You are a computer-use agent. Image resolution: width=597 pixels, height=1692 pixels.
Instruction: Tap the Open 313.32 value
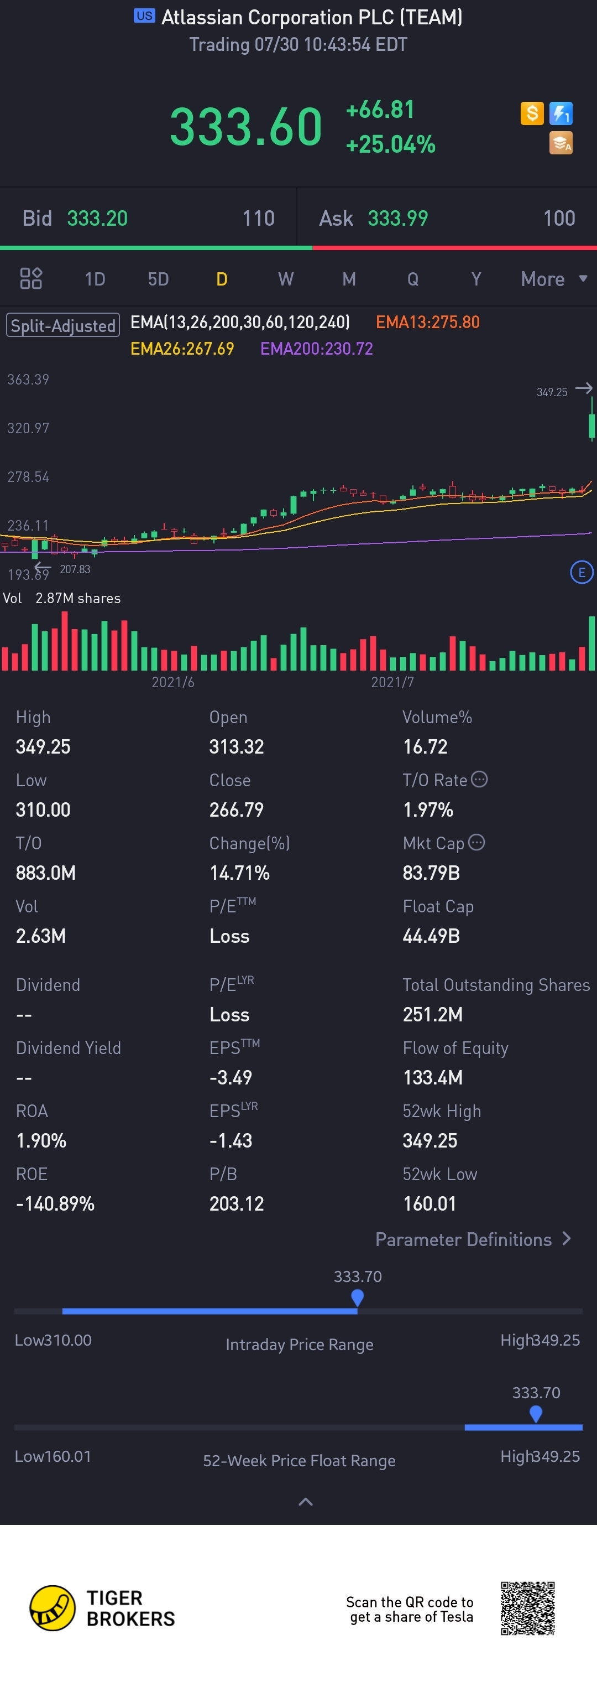[237, 746]
